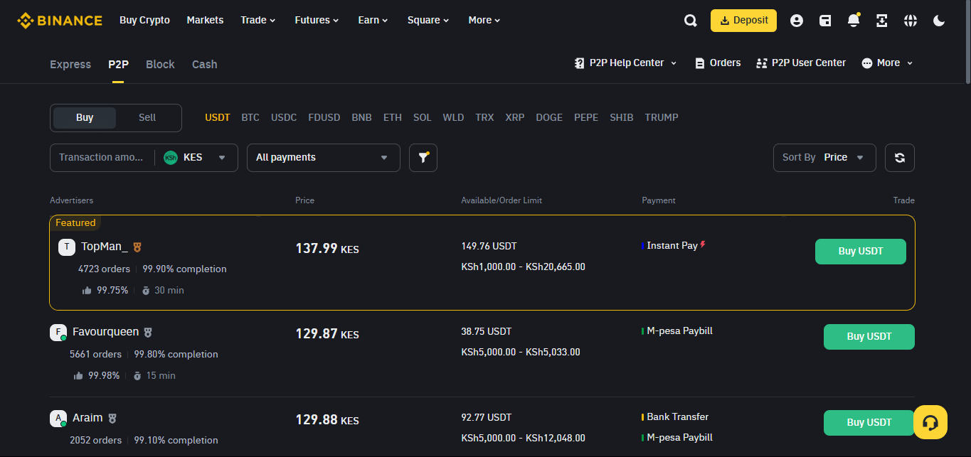Click the profile avatar icon
Image resolution: width=971 pixels, height=457 pixels.
click(796, 20)
